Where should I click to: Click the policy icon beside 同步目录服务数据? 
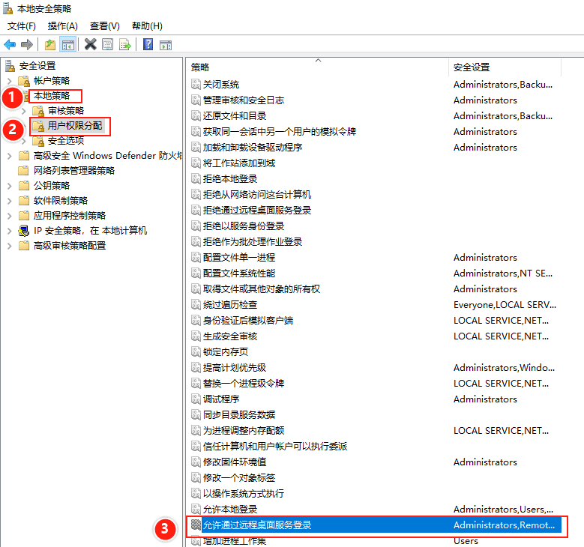pos(196,415)
